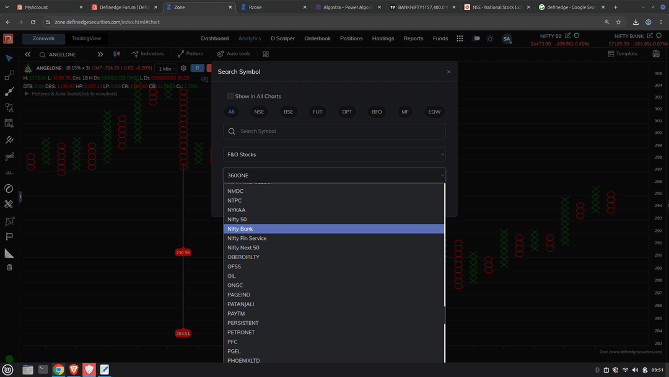Open the F&O Stocks group dropdown
Viewport: 669px width, 377px height.
click(334, 154)
